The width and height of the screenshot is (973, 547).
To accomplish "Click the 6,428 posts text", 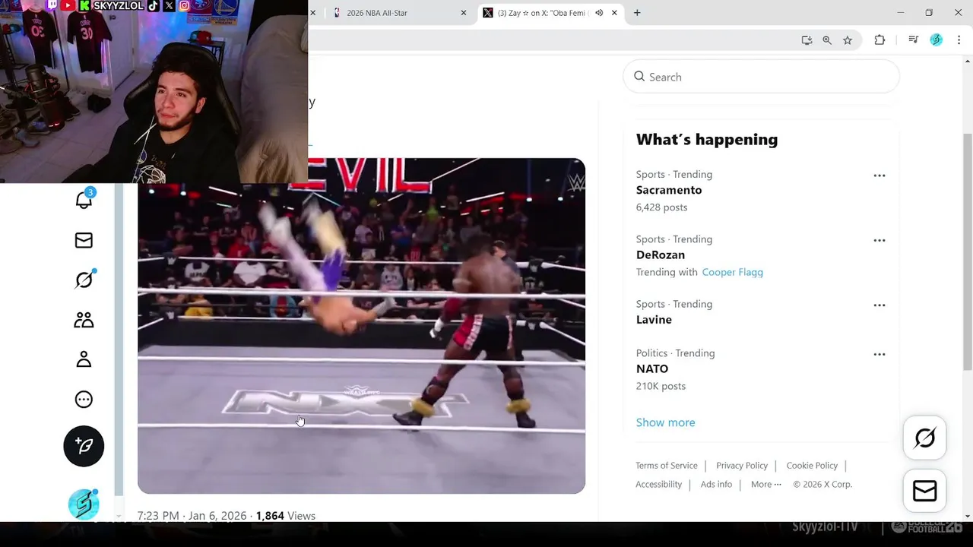I will point(661,207).
